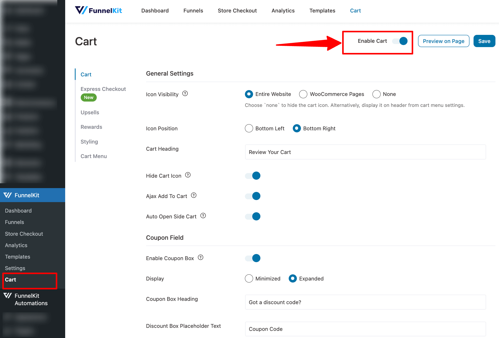Click the Save button

[484, 41]
